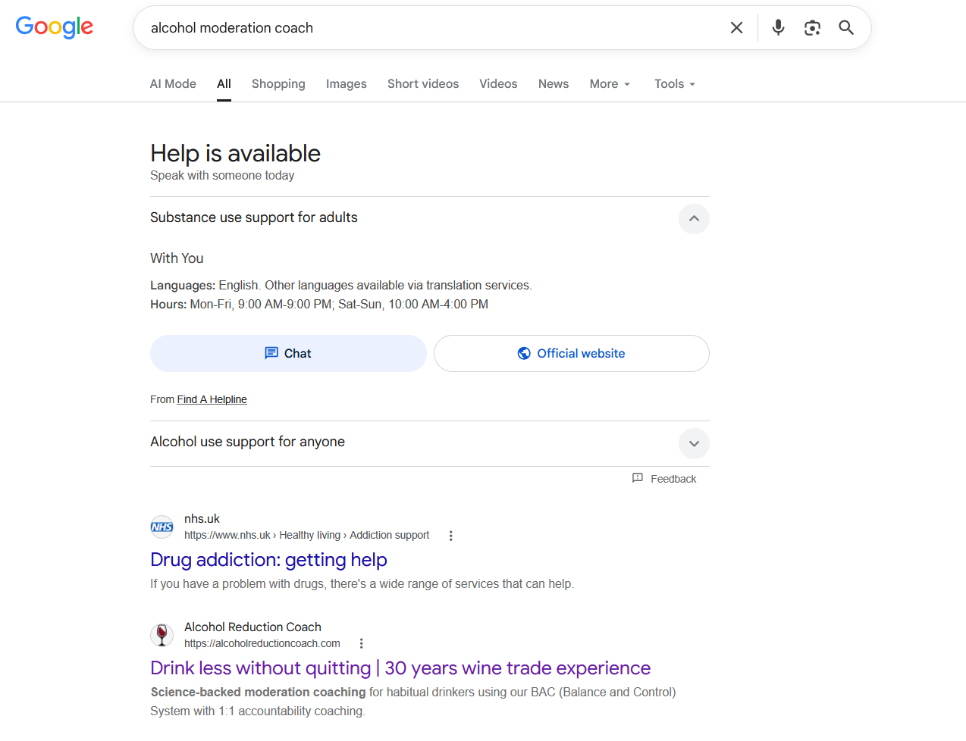Expand Alcohol use support for anyone section
The image size is (966, 741).
(x=694, y=443)
